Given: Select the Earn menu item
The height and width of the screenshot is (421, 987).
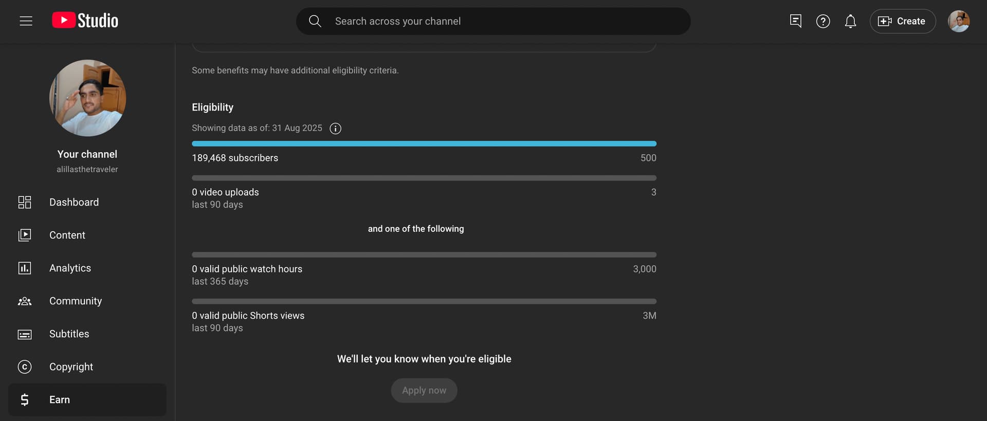Looking at the screenshot, I should tap(60, 399).
